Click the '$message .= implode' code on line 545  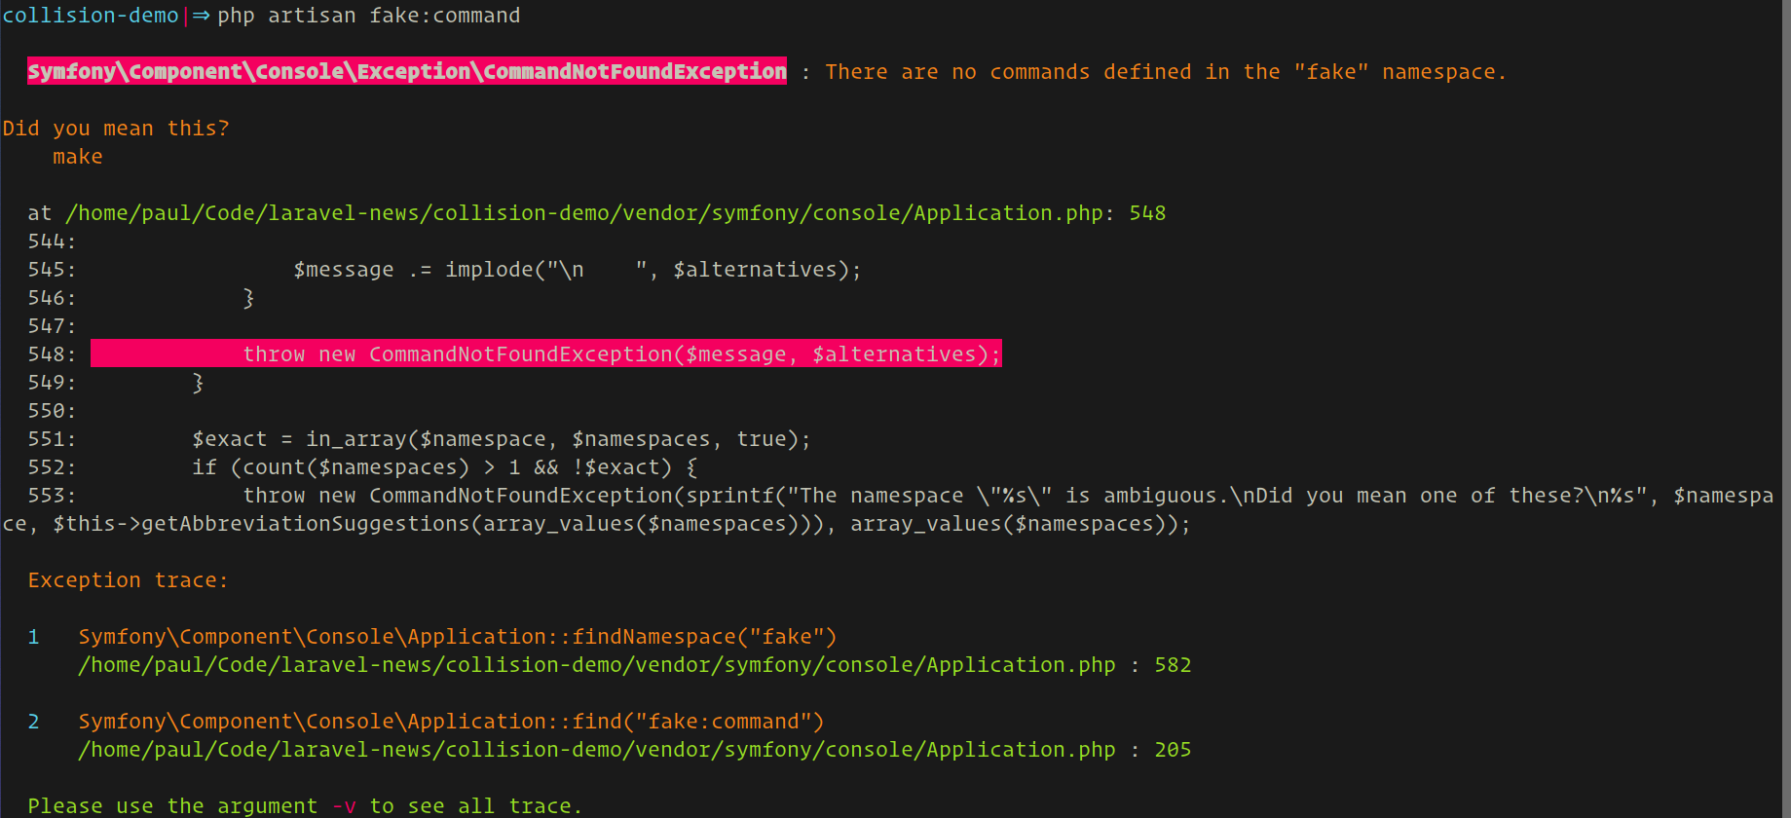pos(578,270)
